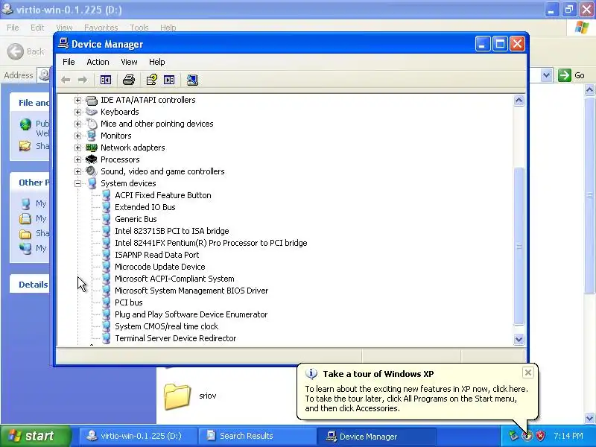
Task: Expand the Network adapters node
Action: pos(78,148)
